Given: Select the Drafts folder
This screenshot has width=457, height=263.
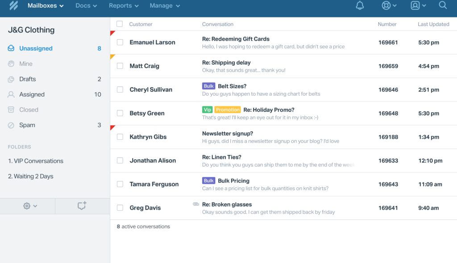Looking at the screenshot, I should tap(55, 79).
